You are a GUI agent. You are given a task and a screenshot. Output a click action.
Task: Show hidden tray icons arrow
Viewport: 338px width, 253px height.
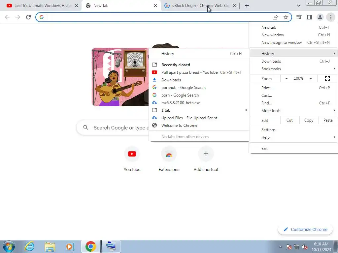[281, 247]
